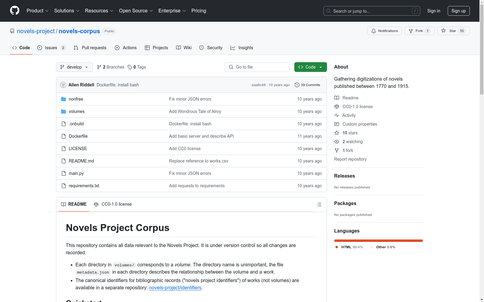Click the fork icon beside 1 fork
Viewport: 484px width, 302px height.
click(x=337, y=150)
